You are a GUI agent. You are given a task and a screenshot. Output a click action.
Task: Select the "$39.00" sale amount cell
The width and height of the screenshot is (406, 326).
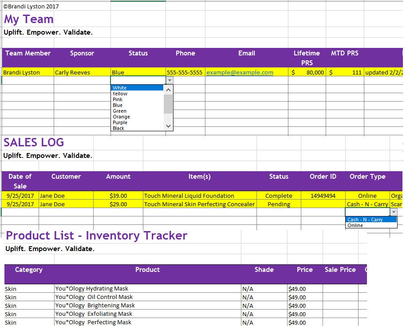[118, 196]
